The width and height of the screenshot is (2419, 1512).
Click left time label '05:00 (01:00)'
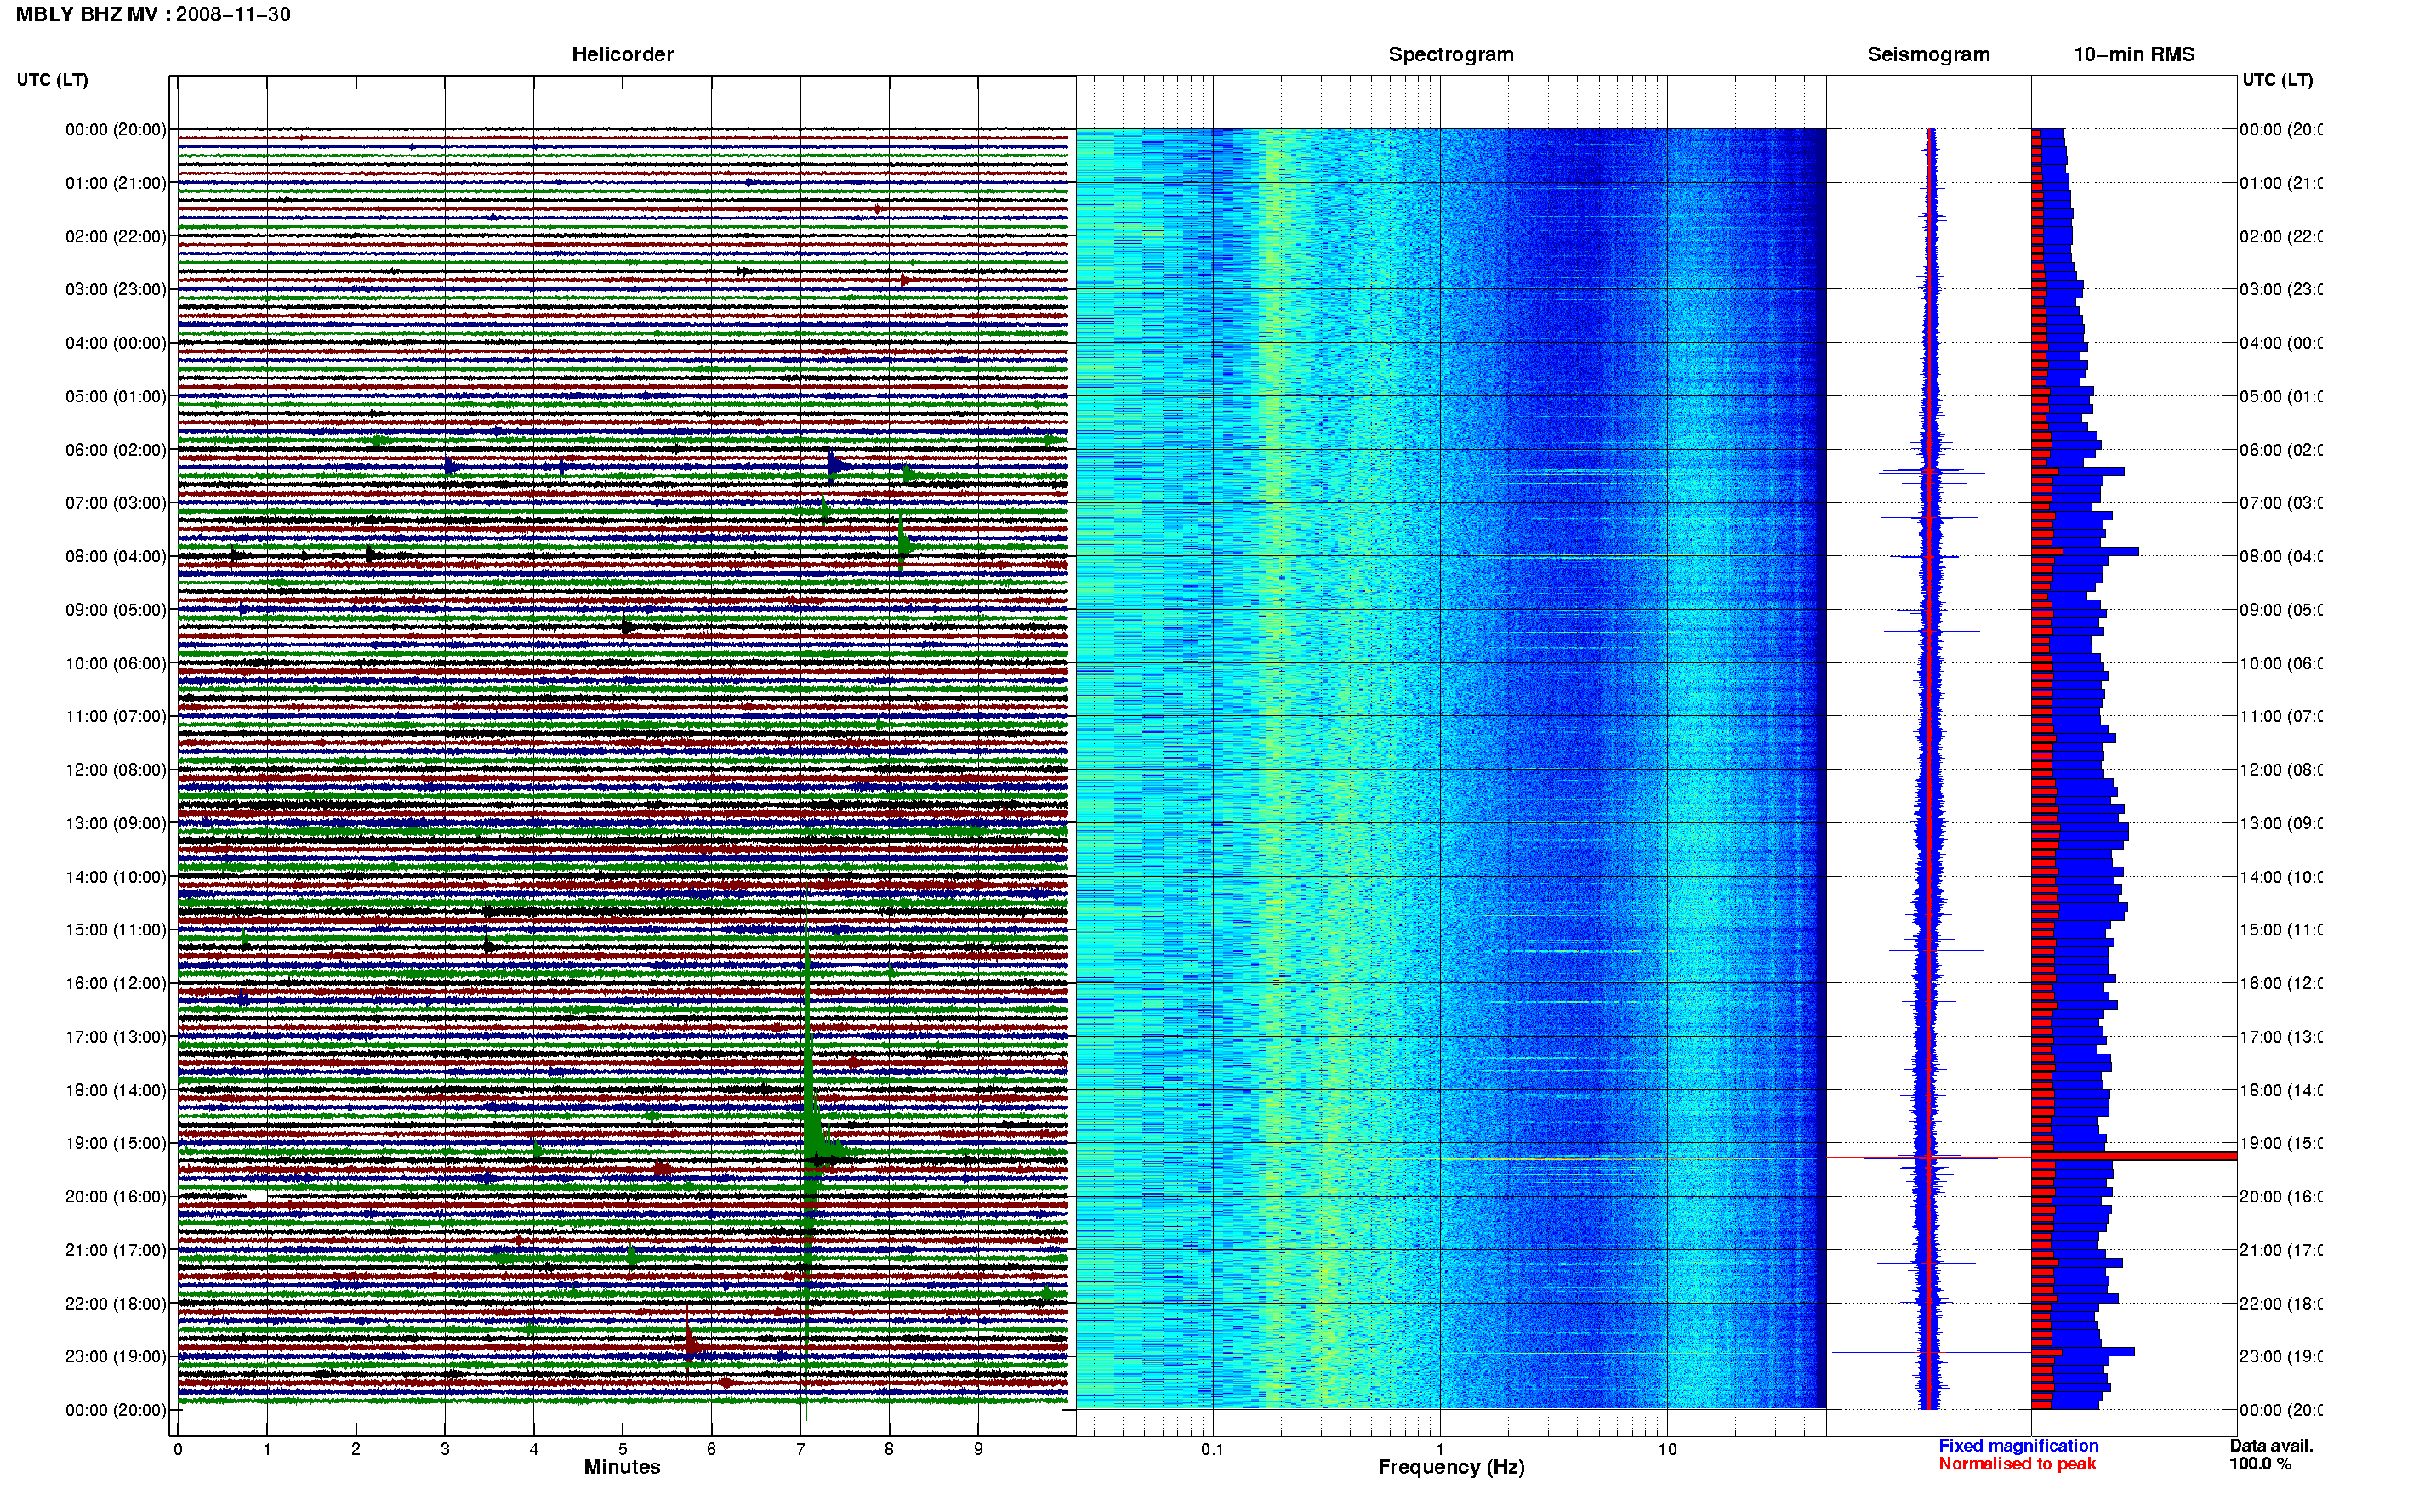coord(116,396)
